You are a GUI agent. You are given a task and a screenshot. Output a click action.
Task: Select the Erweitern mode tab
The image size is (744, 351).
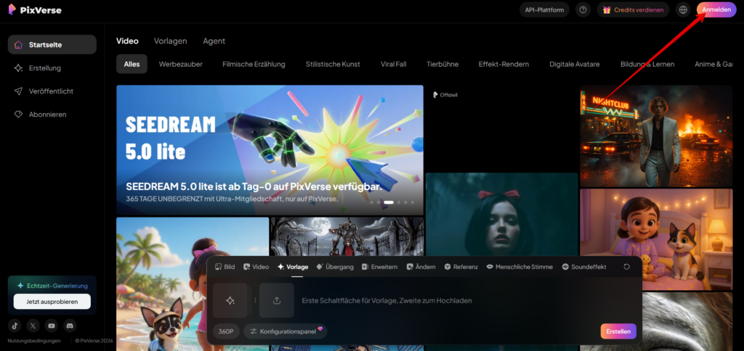click(379, 267)
